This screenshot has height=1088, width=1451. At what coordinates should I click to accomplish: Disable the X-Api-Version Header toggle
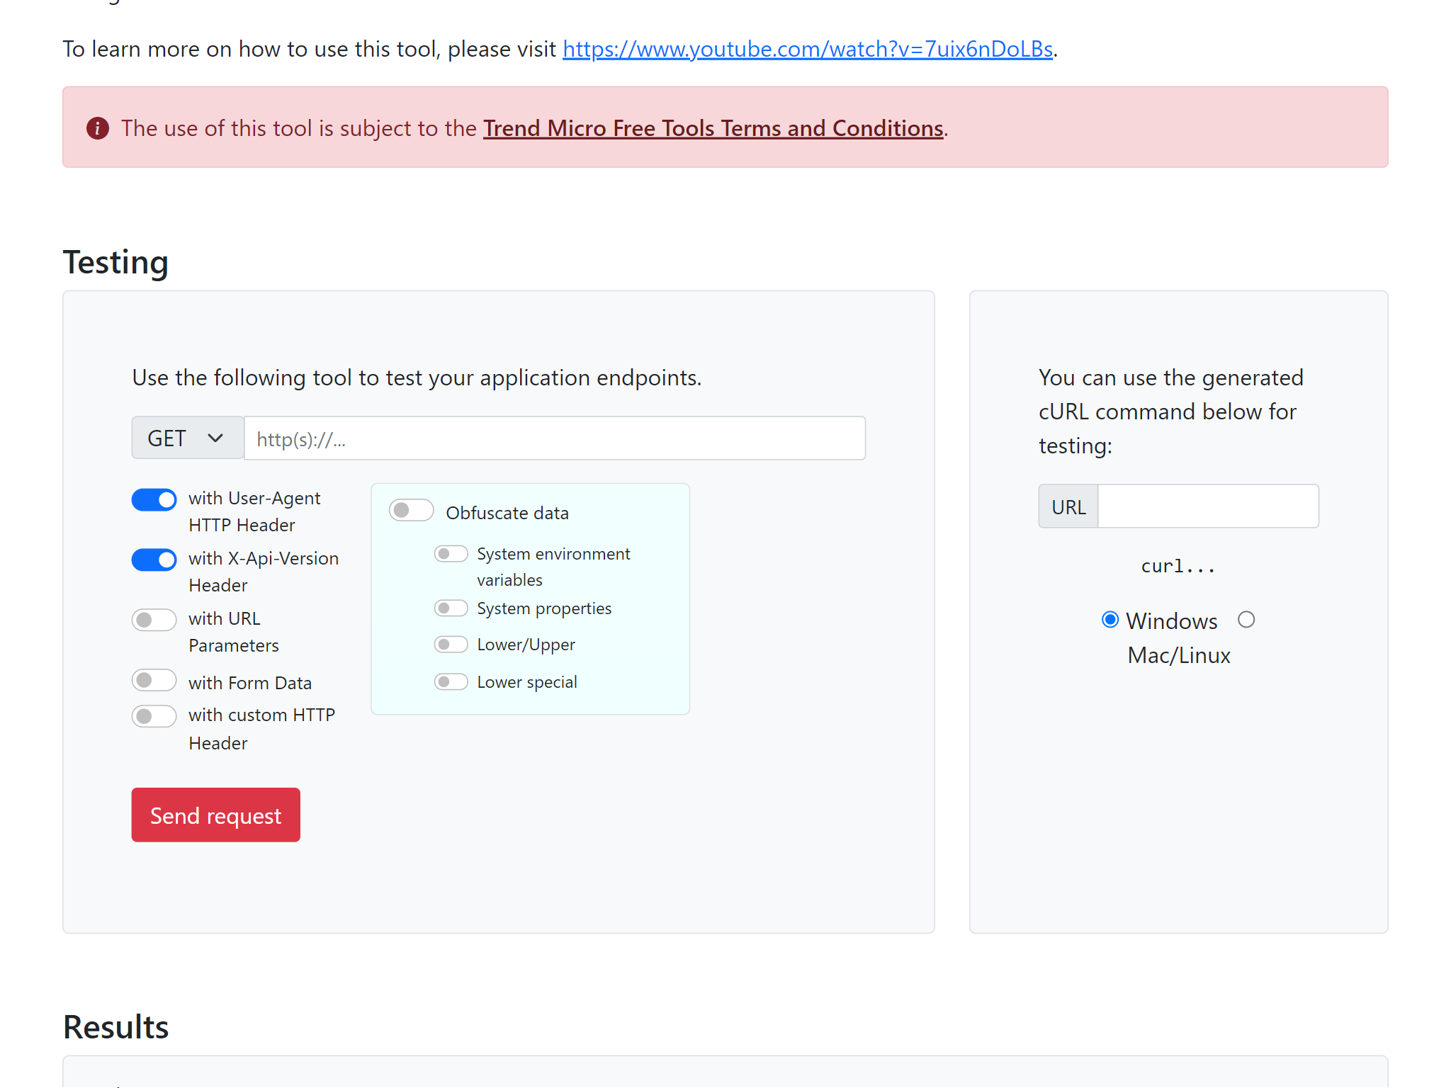(x=154, y=560)
